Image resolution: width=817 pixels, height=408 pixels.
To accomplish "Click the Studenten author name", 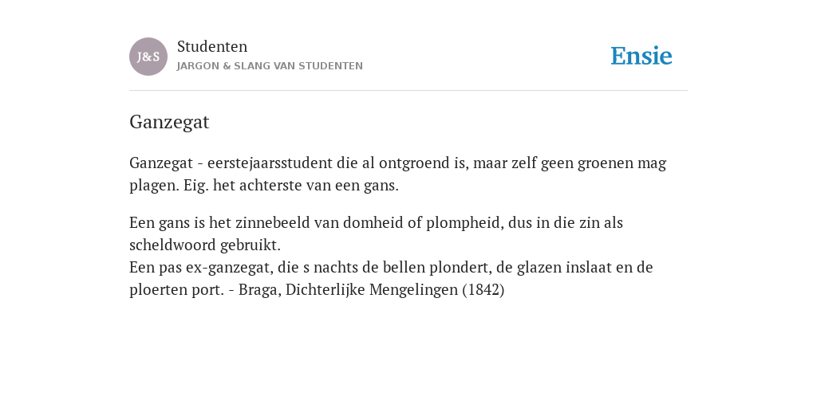I will [x=212, y=47].
